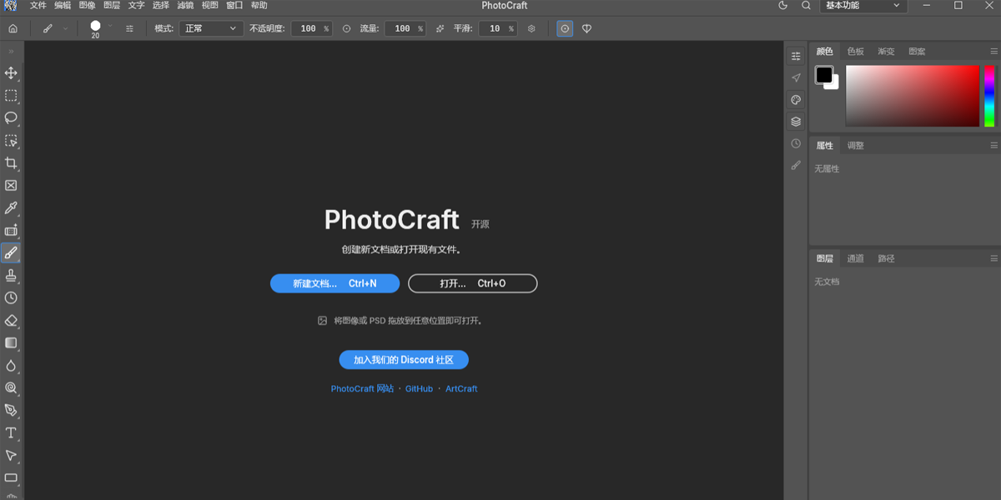The height and width of the screenshot is (500, 1001).
Task: Open the PhotoCraft 网站 link
Action: (362, 389)
